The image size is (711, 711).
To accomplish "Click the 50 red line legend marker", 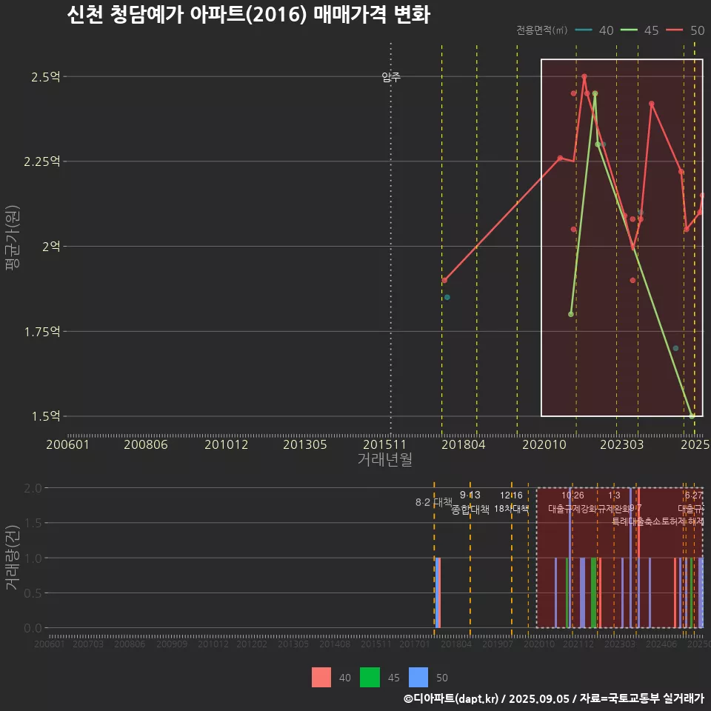I will [x=675, y=30].
